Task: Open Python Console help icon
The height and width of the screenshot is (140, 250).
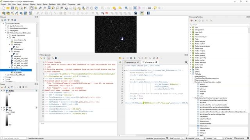Action: [x=56, y=58]
